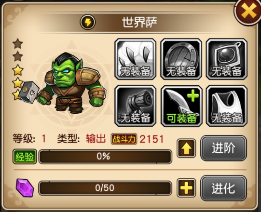Select the claw equipment slot
This screenshot has width=261, height=212.
(136, 59)
